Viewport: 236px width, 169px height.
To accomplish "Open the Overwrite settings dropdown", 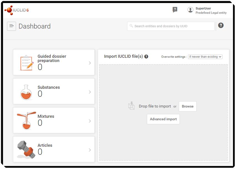I will point(205,57).
